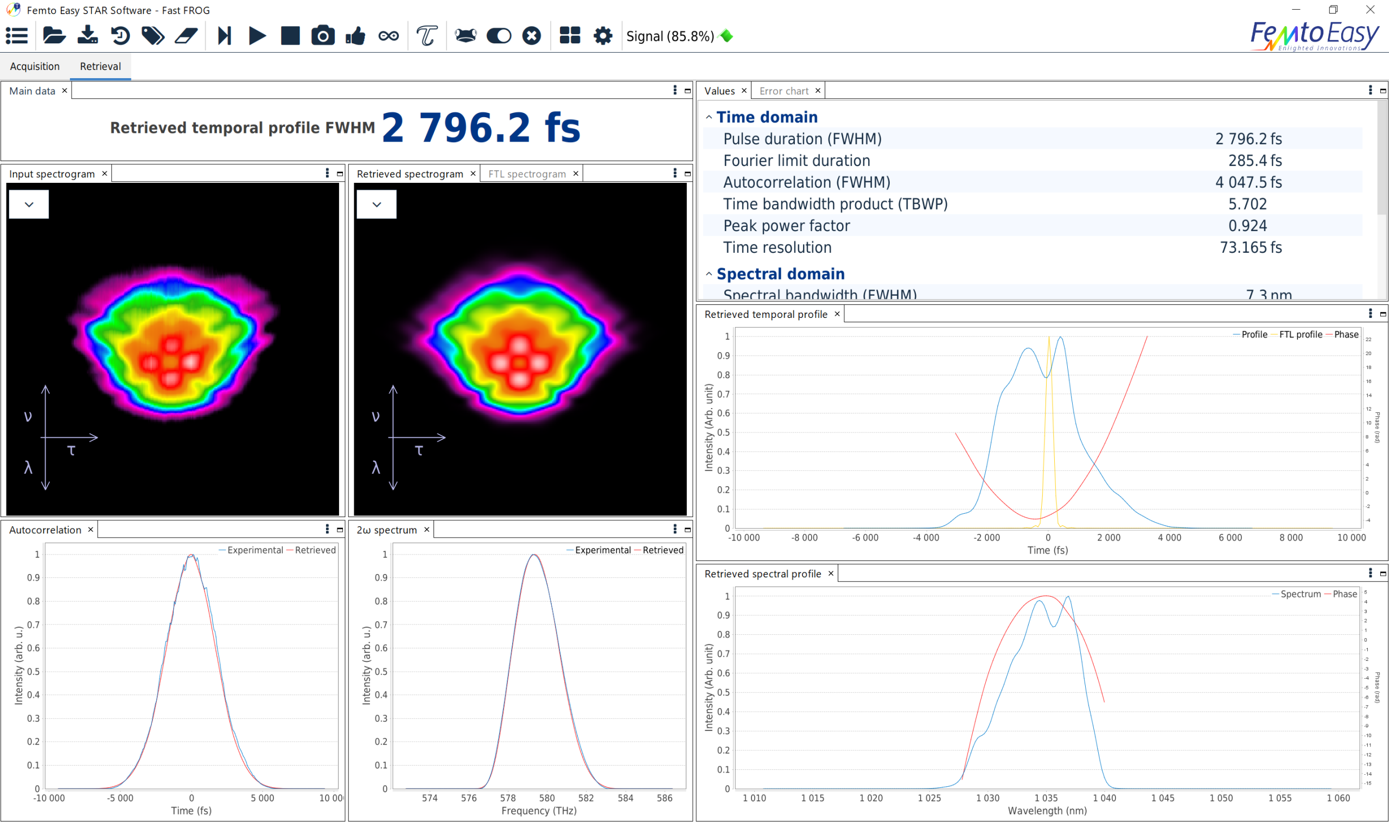The image size is (1389, 822).
Task: Open the Retrieved spectrogram dropdown chevron
Action: (x=377, y=205)
